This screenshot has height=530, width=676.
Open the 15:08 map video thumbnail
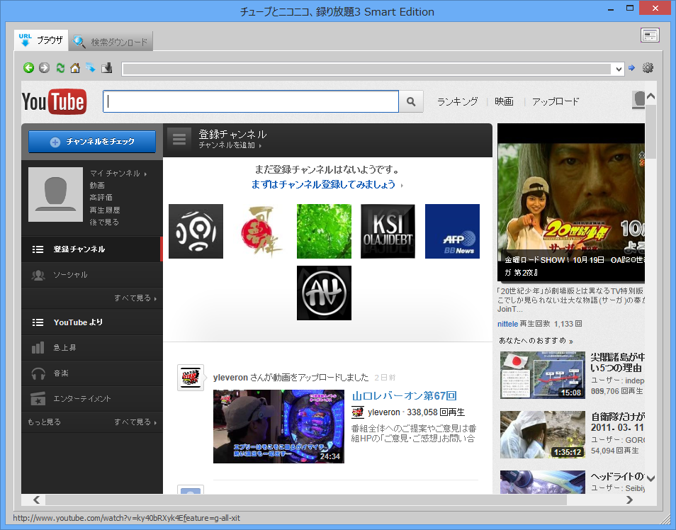(542, 375)
